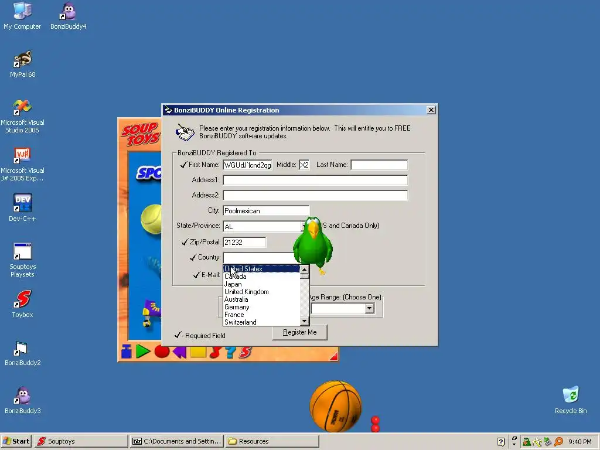Screen dimensions: 600x450
Task: Select the Toybox desktop icon
Action: pos(22,304)
